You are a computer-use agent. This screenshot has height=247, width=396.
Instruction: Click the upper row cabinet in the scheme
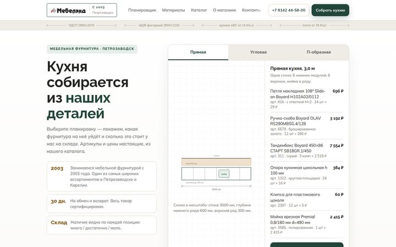tap(216, 162)
